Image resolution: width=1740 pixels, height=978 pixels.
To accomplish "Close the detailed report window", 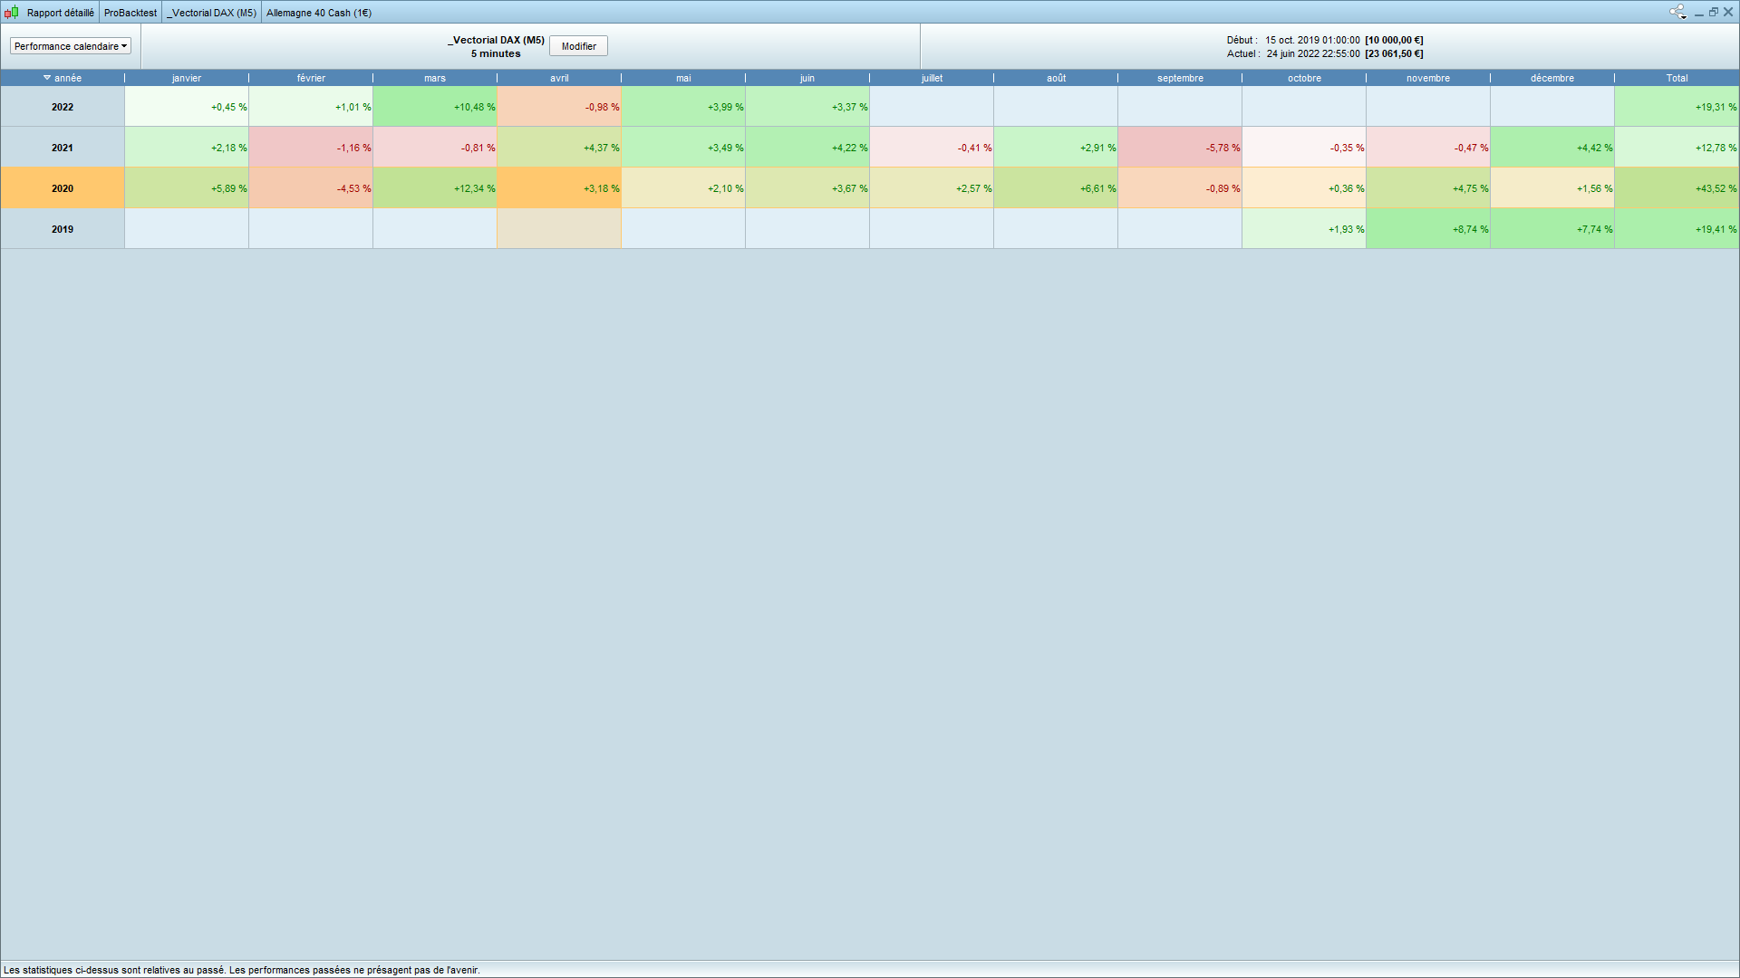I will click(x=1728, y=12).
